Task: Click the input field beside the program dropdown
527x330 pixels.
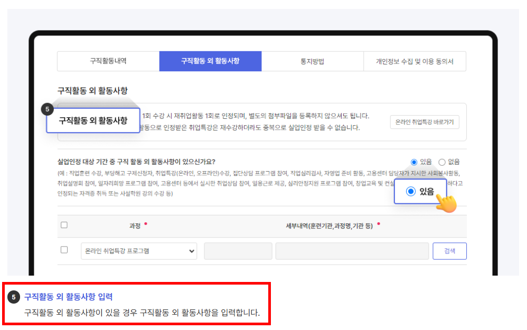Action: (238, 251)
